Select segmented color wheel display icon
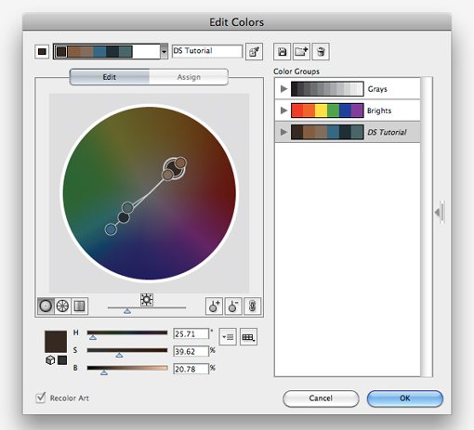 click(x=62, y=306)
